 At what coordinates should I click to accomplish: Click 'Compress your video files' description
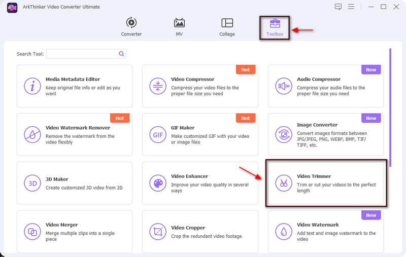coord(205,91)
